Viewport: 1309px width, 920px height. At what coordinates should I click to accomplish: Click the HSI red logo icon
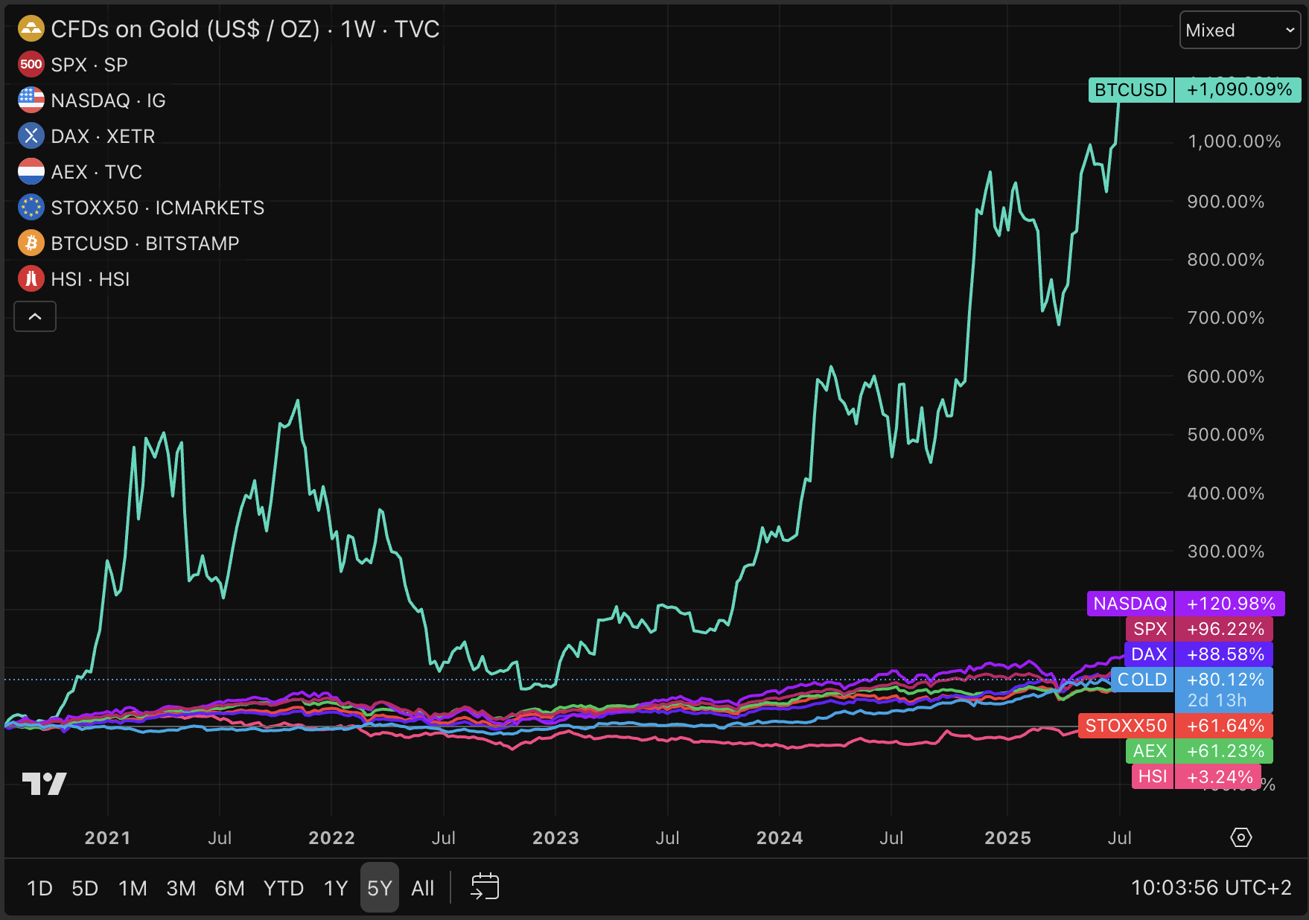[x=31, y=279]
